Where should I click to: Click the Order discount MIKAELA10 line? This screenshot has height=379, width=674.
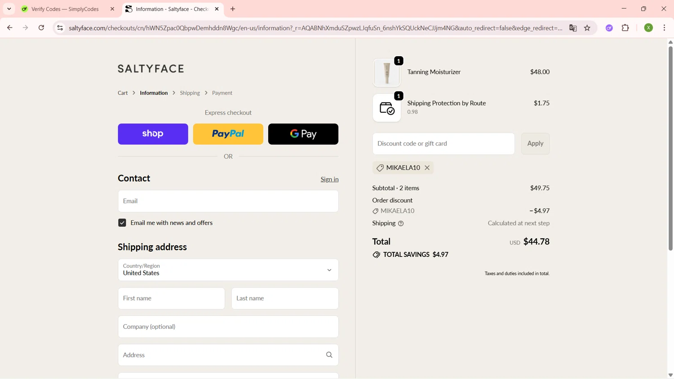[461, 211]
